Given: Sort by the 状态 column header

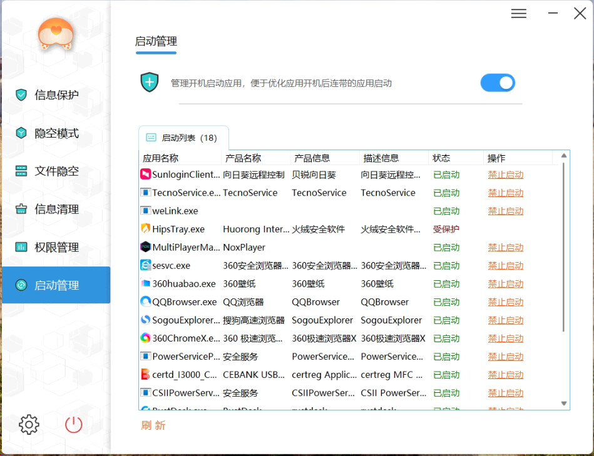Looking at the screenshot, I should [456, 158].
